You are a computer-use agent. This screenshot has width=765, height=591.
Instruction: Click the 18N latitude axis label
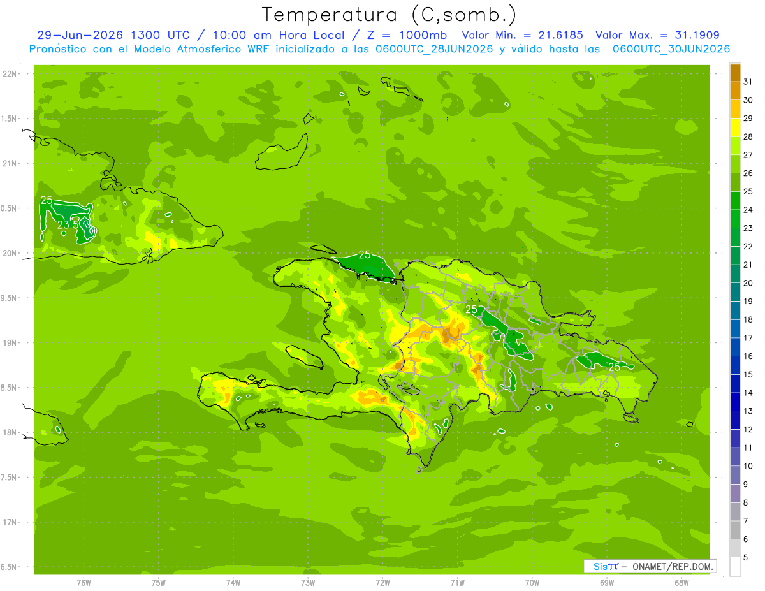10,432
